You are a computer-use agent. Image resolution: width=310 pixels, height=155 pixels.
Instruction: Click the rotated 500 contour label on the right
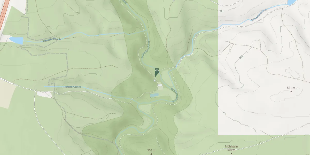(x=241, y=57)
